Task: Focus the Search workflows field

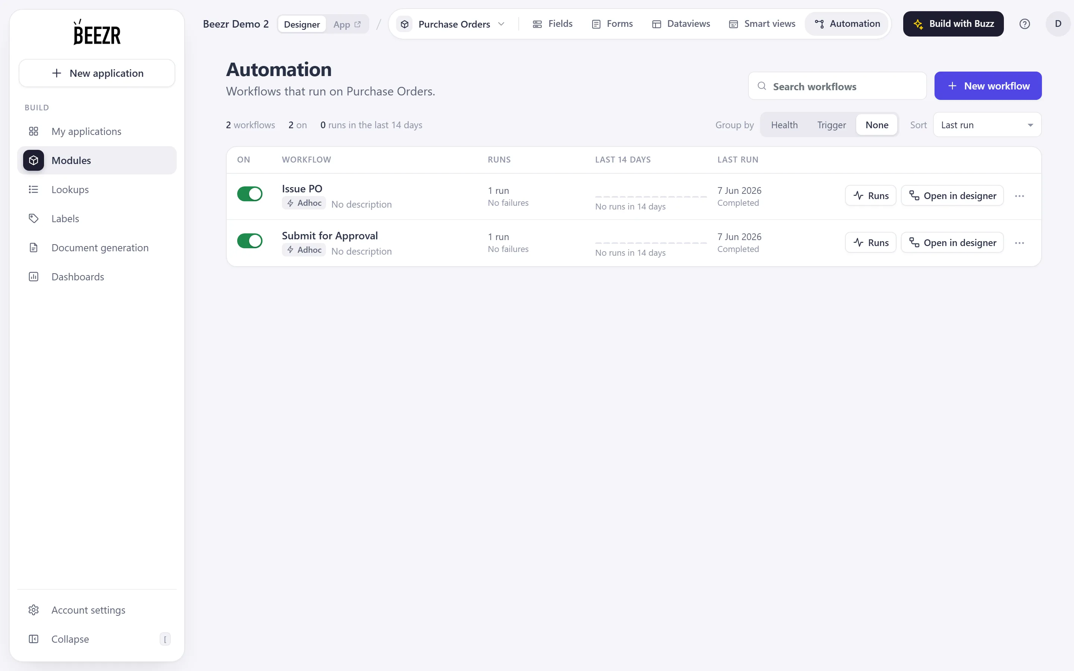Action: point(837,86)
